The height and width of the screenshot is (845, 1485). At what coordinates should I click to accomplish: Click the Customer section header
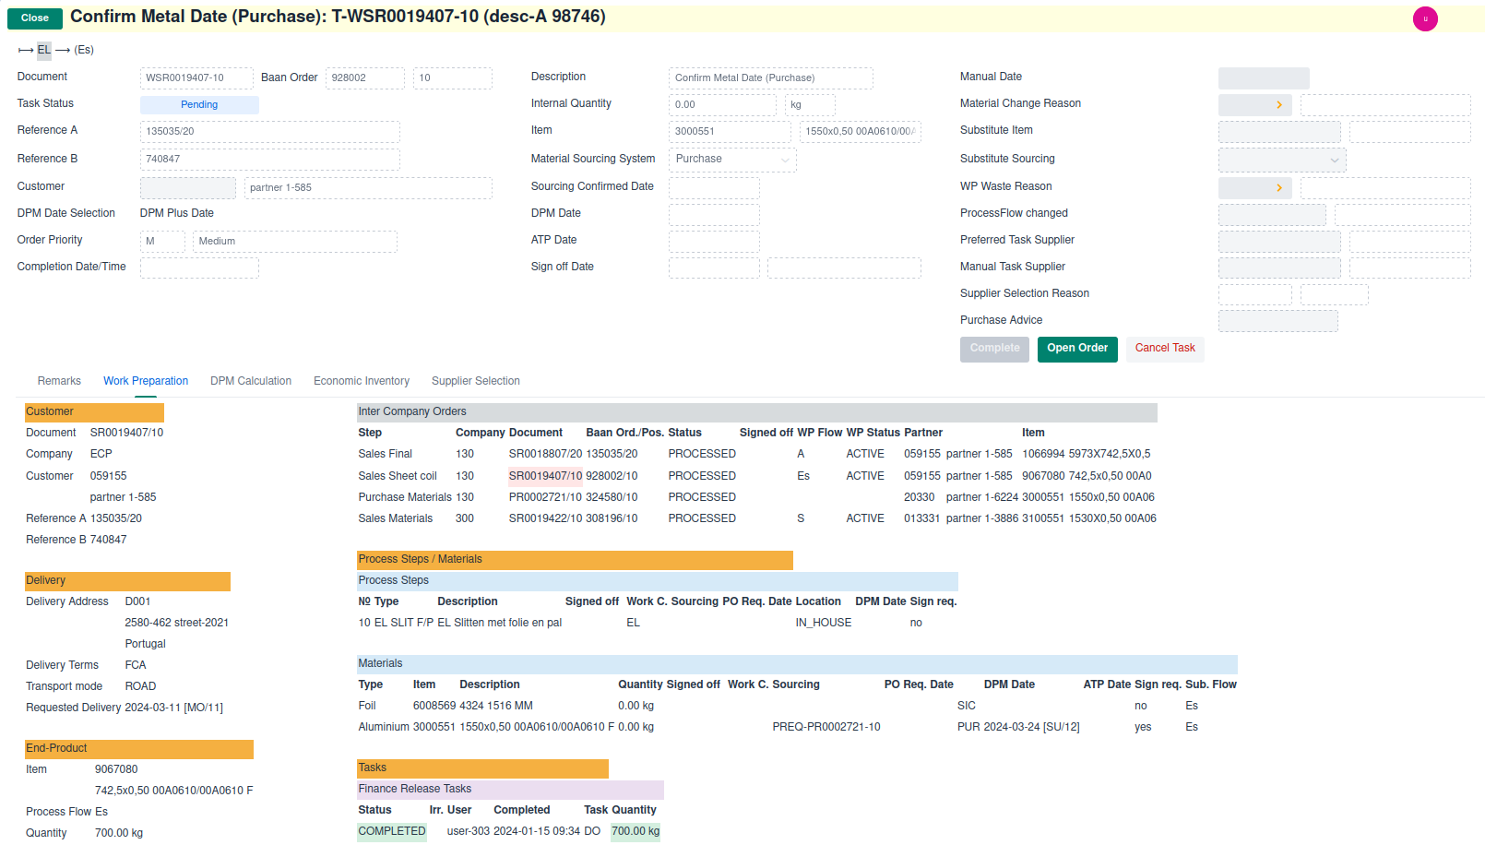[94, 412]
